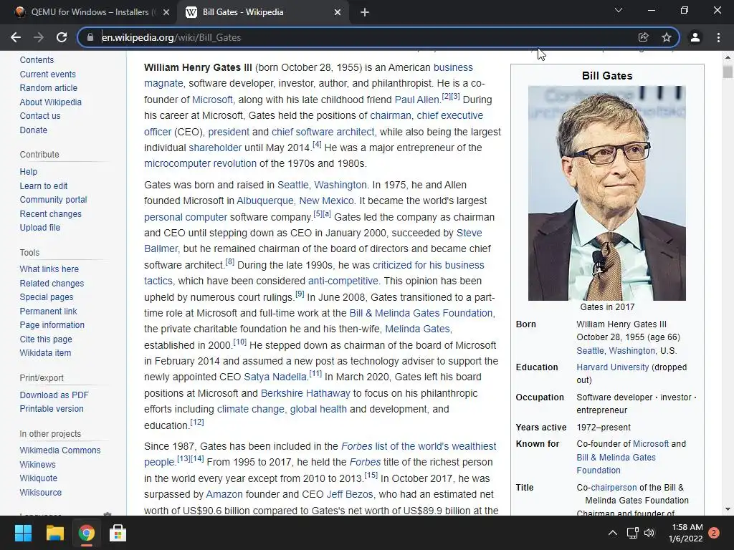Image resolution: width=734 pixels, height=550 pixels.
Task: Select the Bill Gates - Wikipedia tab
Action: click(x=262, y=12)
